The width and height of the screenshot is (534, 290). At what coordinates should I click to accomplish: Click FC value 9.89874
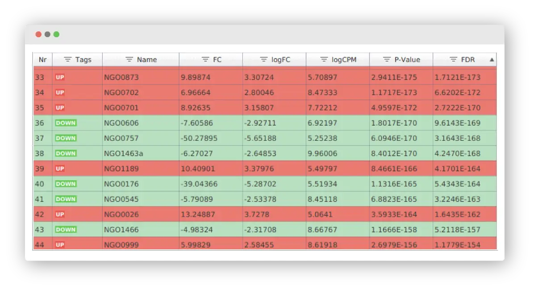[x=196, y=77]
